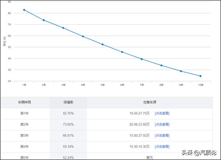Select the 82.75% value cell

(68, 113)
